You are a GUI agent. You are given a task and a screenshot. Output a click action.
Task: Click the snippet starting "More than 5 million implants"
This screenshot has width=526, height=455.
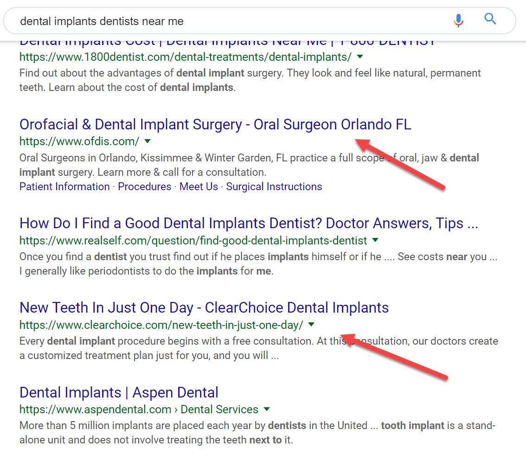(x=257, y=433)
